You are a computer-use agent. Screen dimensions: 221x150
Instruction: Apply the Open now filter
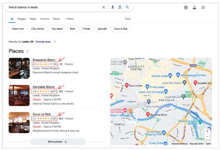18,29
